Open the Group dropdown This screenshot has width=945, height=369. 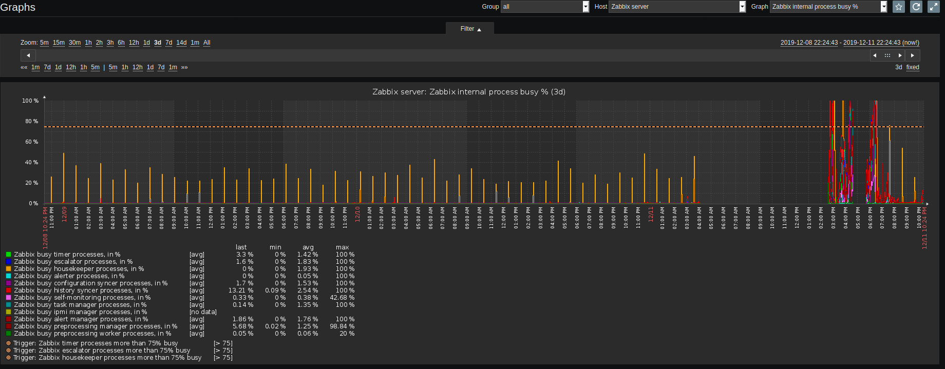[544, 7]
